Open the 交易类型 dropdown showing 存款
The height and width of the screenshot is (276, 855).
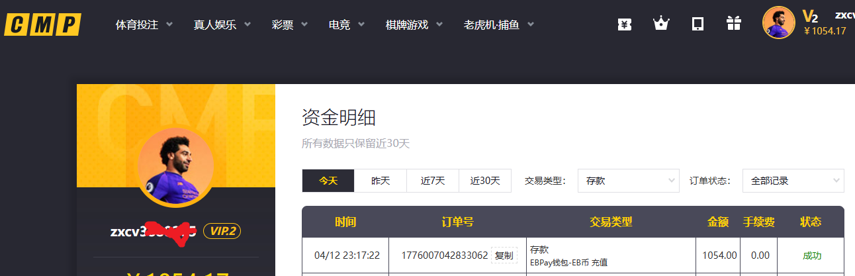[628, 181]
